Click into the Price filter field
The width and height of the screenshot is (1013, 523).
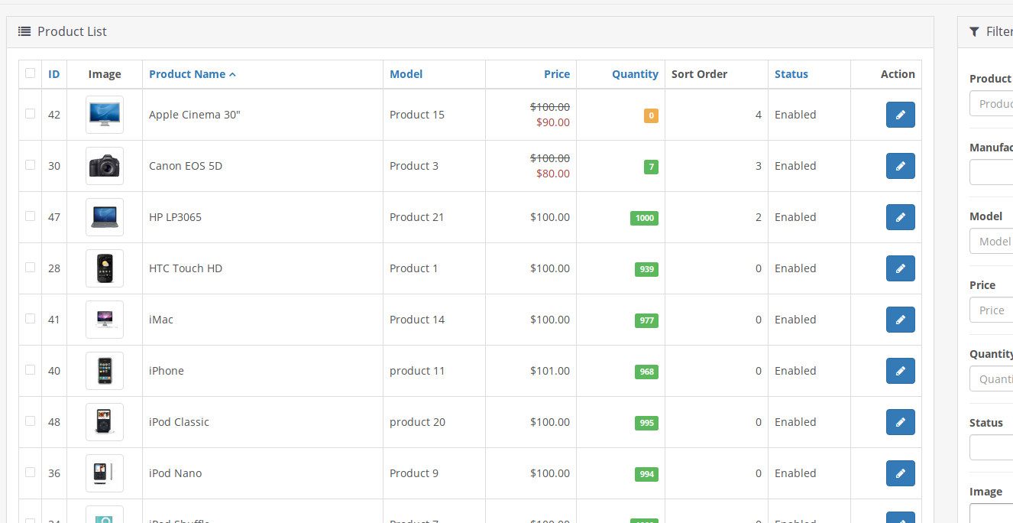pos(992,310)
